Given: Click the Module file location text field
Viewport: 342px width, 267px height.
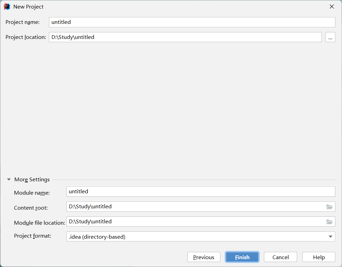Looking at the screenshot, I should 201,222.
